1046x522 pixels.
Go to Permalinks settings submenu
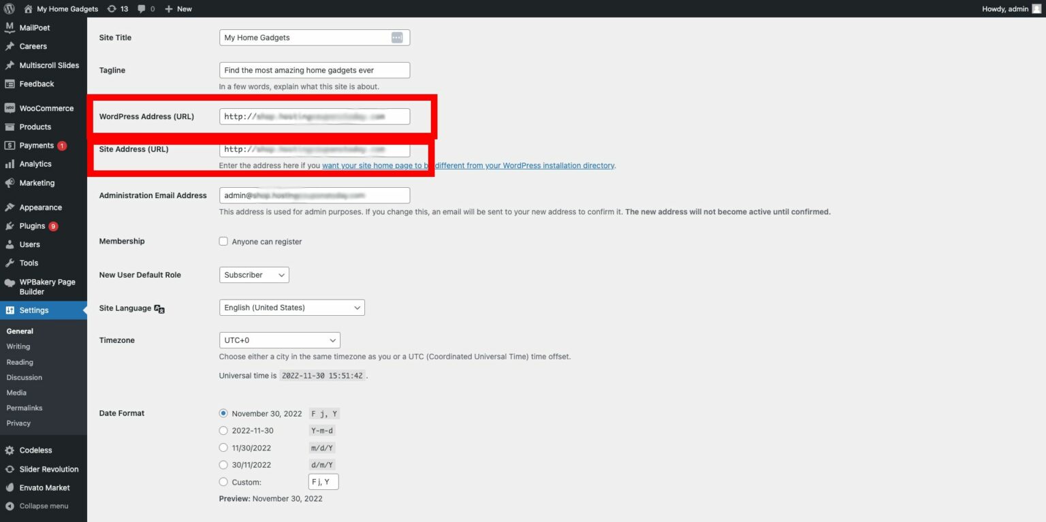tap(25, 408)
